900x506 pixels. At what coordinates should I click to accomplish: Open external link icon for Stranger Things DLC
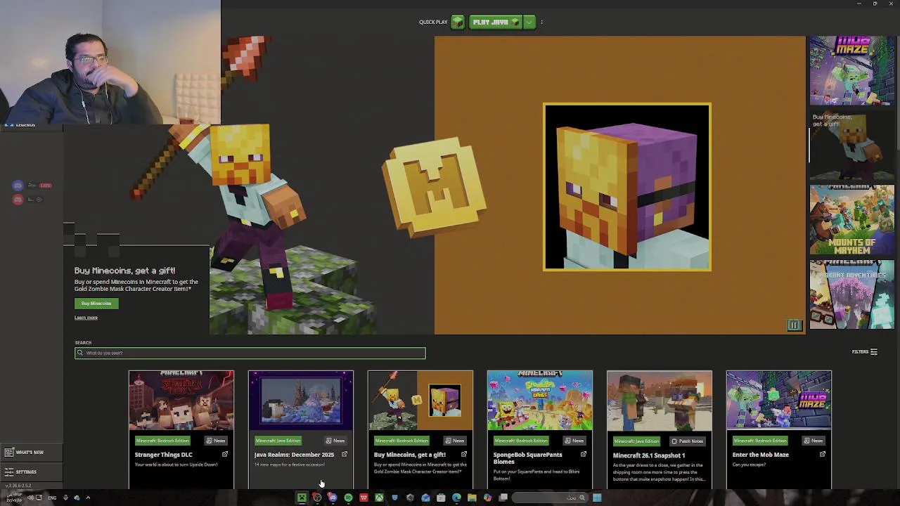click(225, 455)
